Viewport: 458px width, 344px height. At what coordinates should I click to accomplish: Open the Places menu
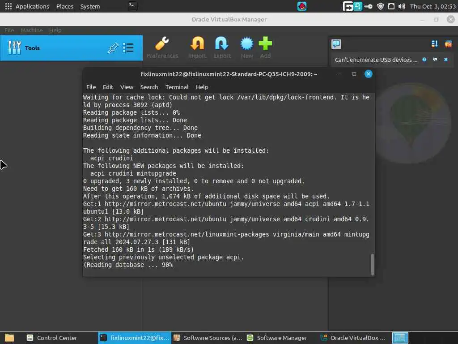click(64, 6)
